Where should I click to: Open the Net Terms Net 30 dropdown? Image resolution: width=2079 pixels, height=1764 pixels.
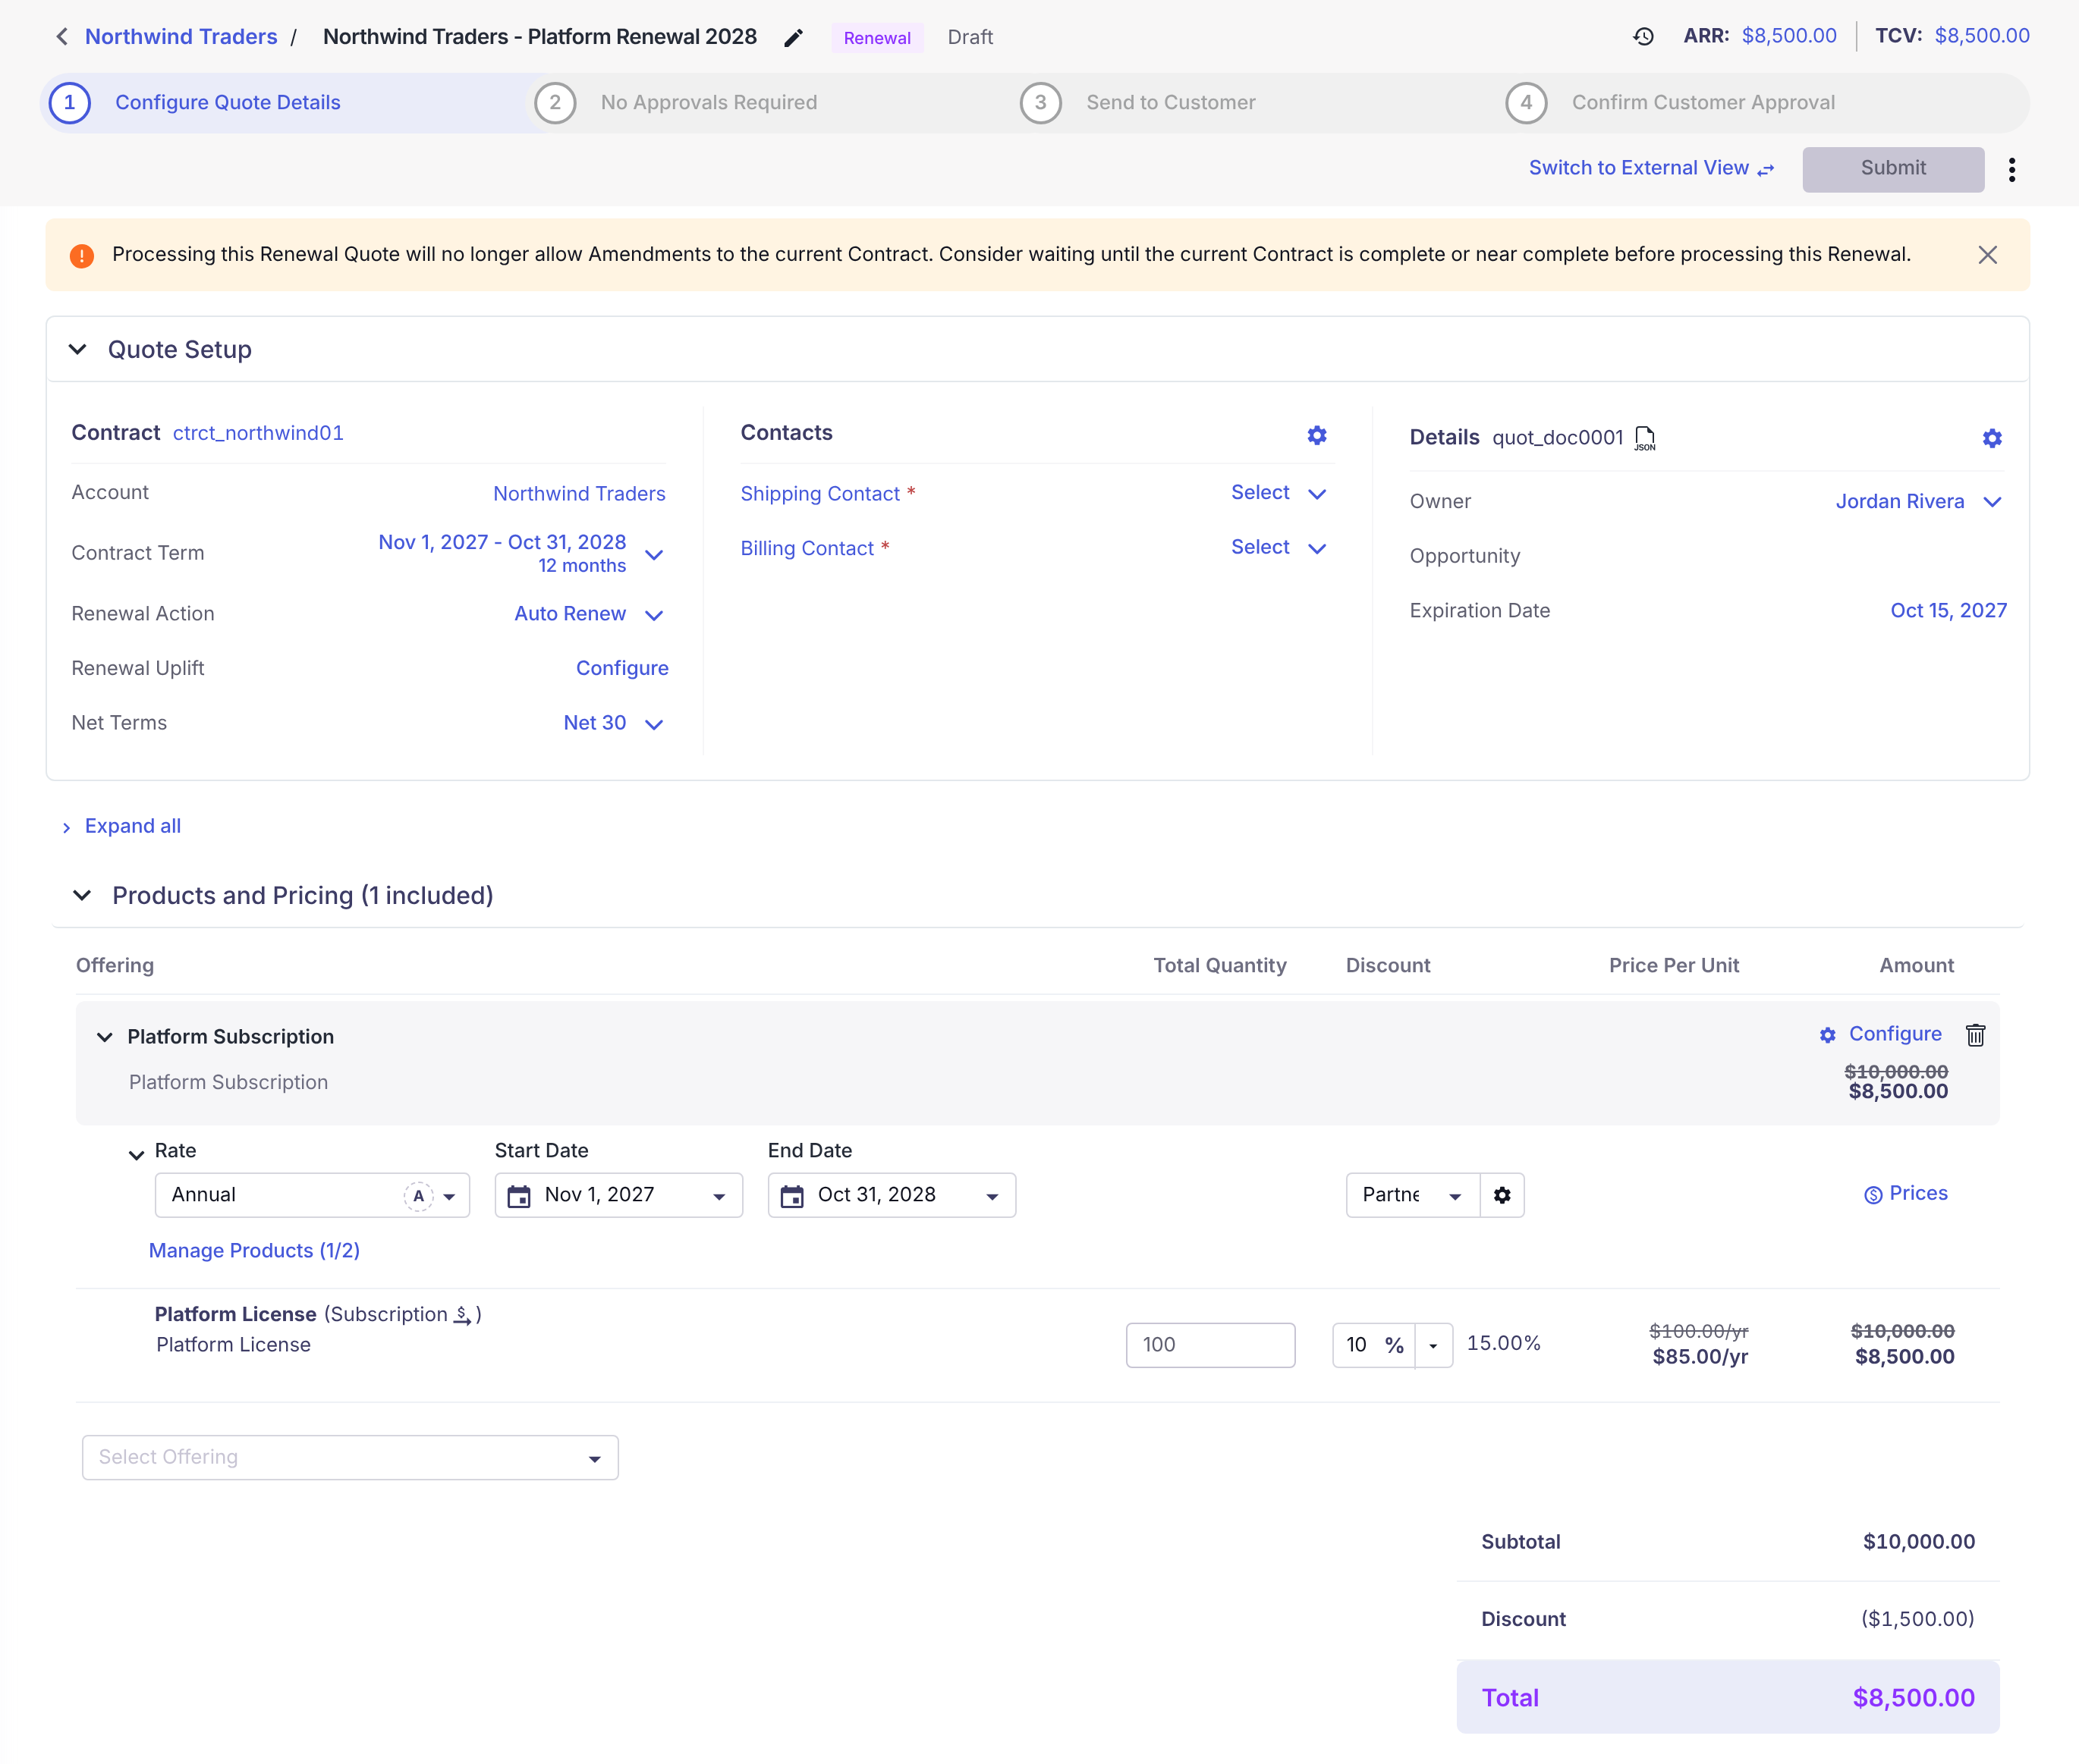(613, 723)
